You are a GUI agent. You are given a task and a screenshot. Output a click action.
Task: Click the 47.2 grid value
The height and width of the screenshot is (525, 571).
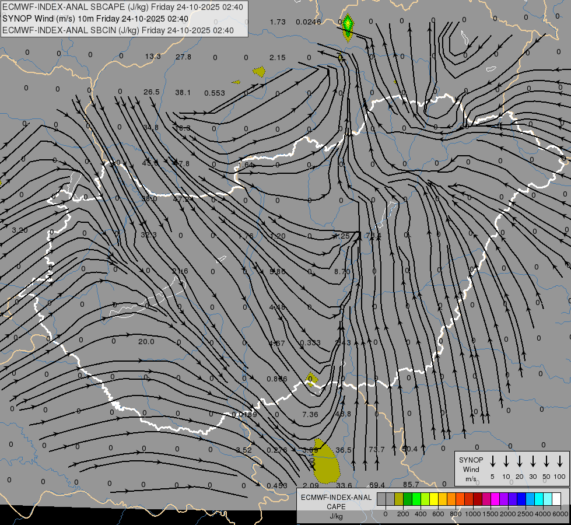click(181, 199)
